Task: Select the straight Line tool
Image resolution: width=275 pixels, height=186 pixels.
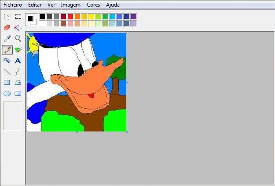Action: 7,72
